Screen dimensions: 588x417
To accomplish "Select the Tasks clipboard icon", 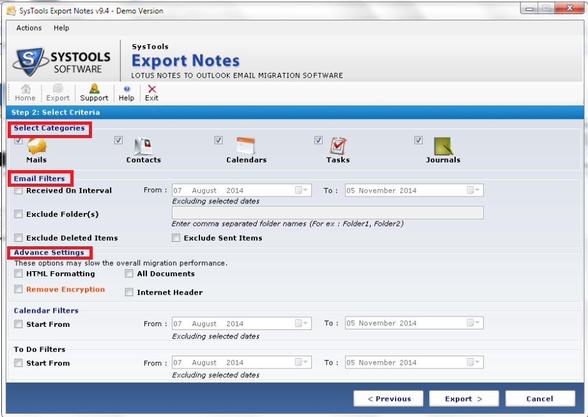I will click(337, 146).
